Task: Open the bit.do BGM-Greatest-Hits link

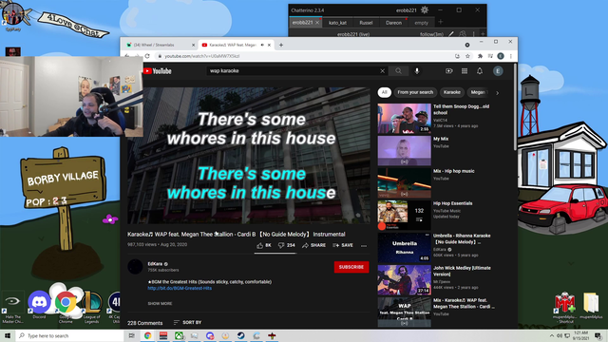Action: [x=180, y=288]
